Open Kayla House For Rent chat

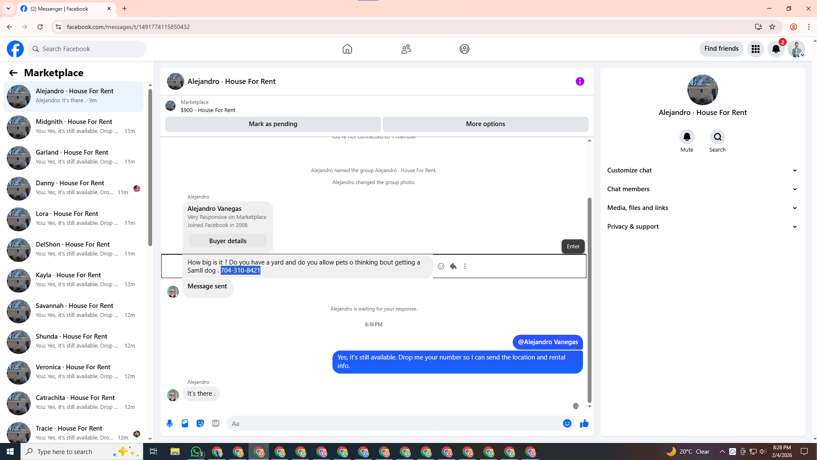(x=73, y=280)
